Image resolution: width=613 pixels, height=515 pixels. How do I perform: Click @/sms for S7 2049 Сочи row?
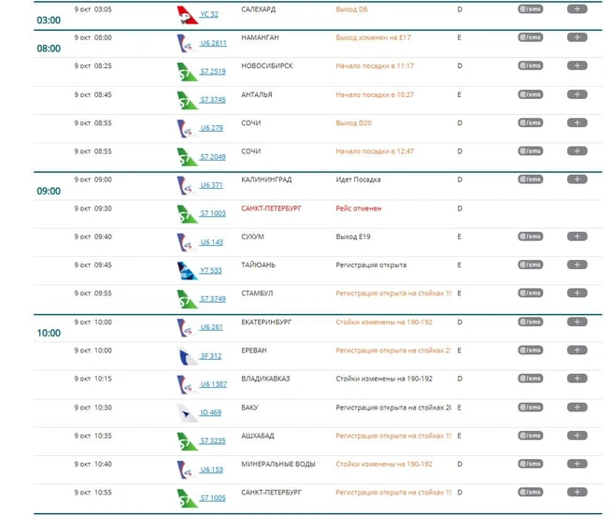click(x=531, y=150)
